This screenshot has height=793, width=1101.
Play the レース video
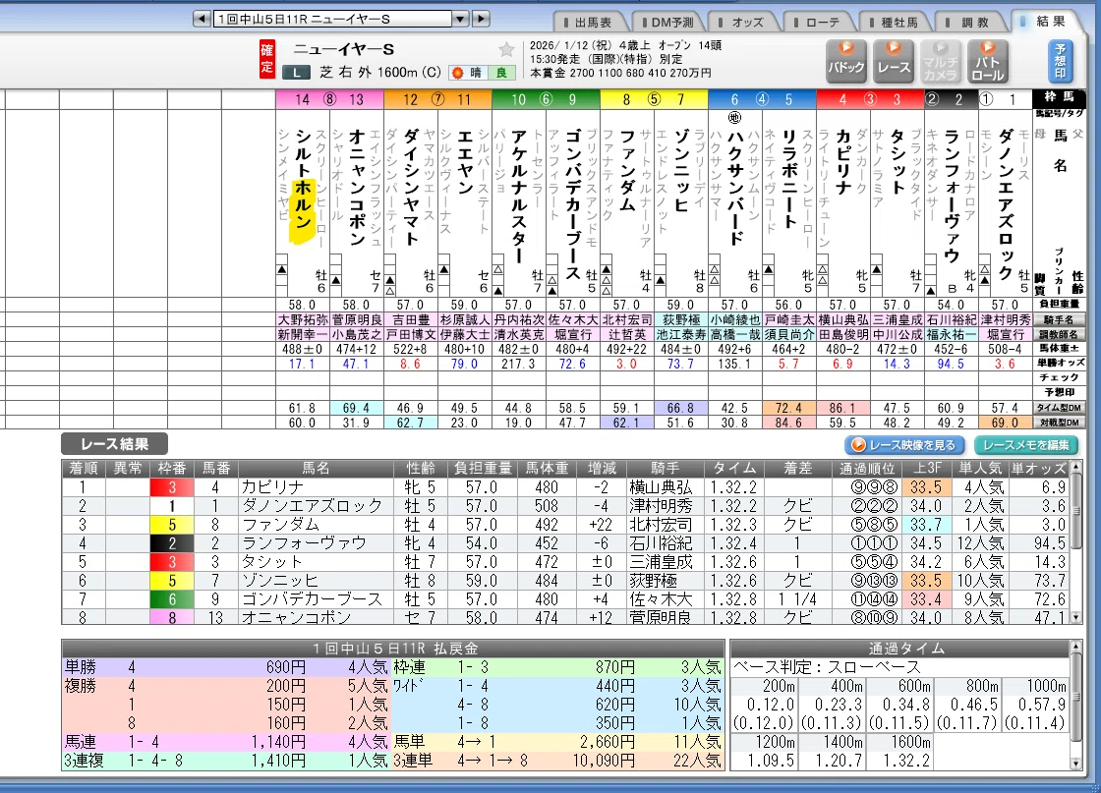894,60
